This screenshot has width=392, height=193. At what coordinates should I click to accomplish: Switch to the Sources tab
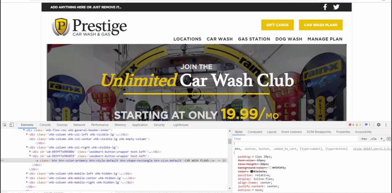point(62,125)
